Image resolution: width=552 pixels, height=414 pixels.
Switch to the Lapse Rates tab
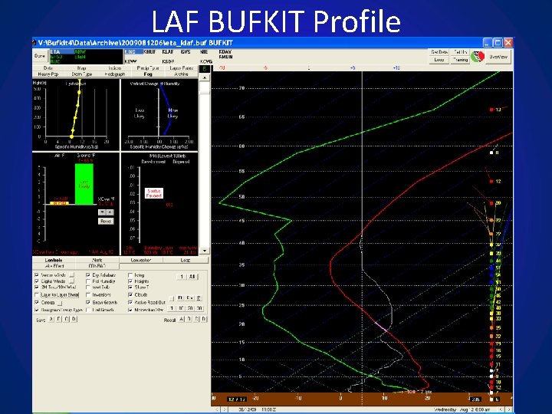[x=181, y=68]
